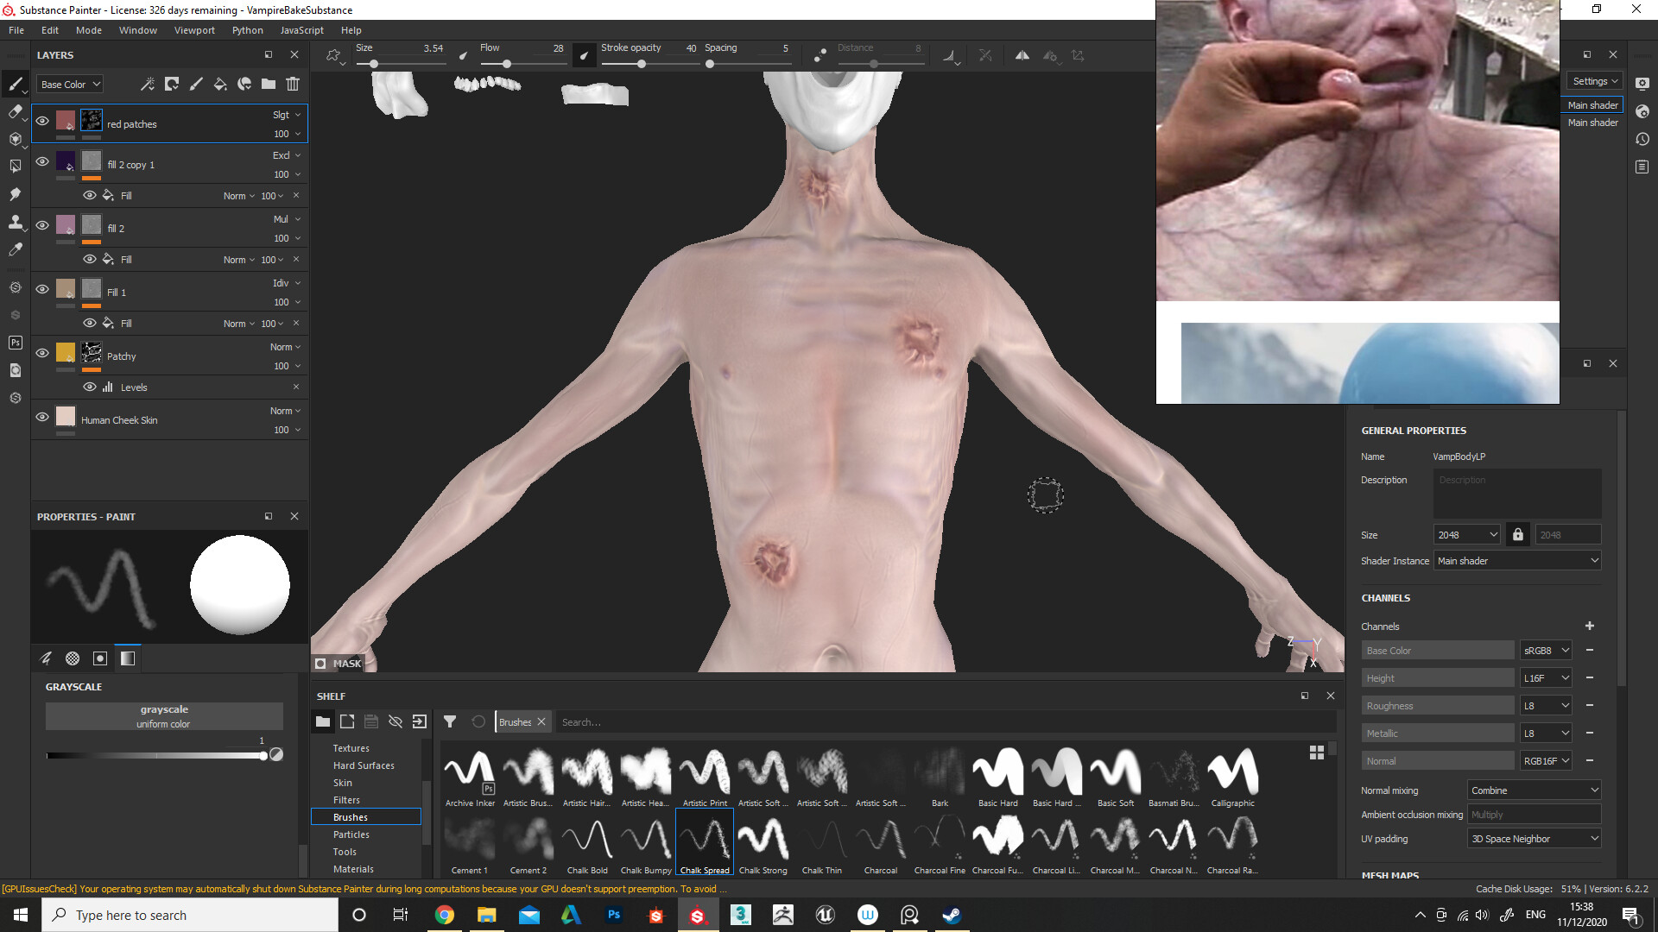Open the Viewport menu
1658x932 pixels.
194,29
